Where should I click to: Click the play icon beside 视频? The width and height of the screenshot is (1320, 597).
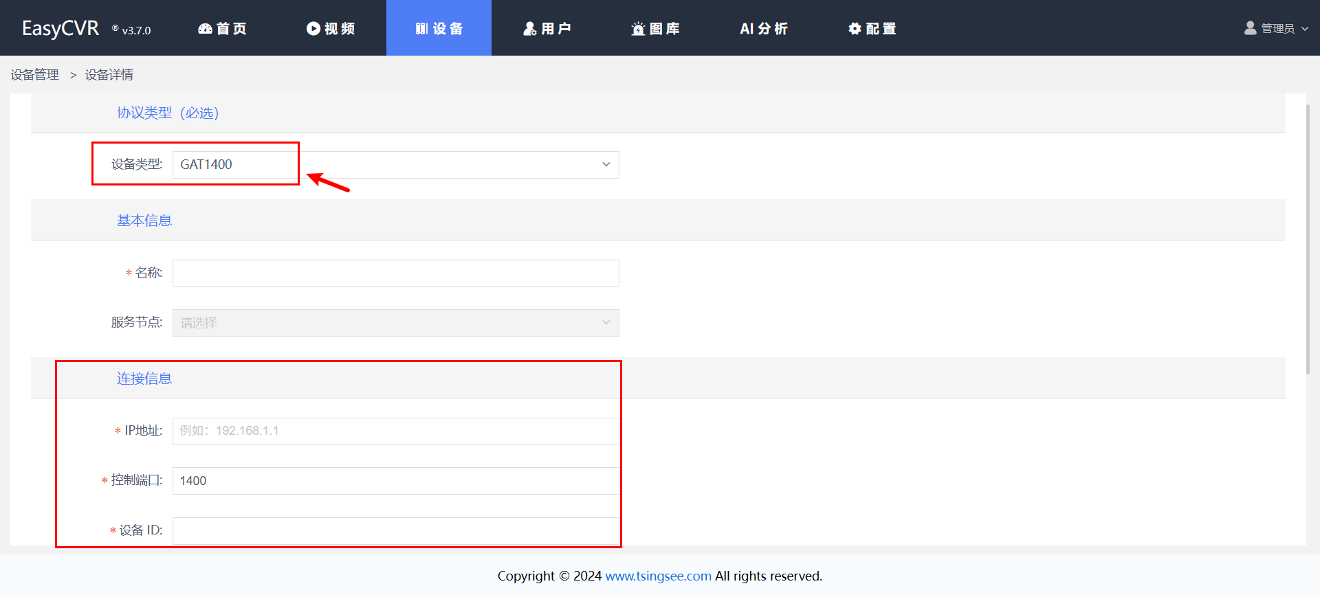pyautogui.click(x=313, y=29)
